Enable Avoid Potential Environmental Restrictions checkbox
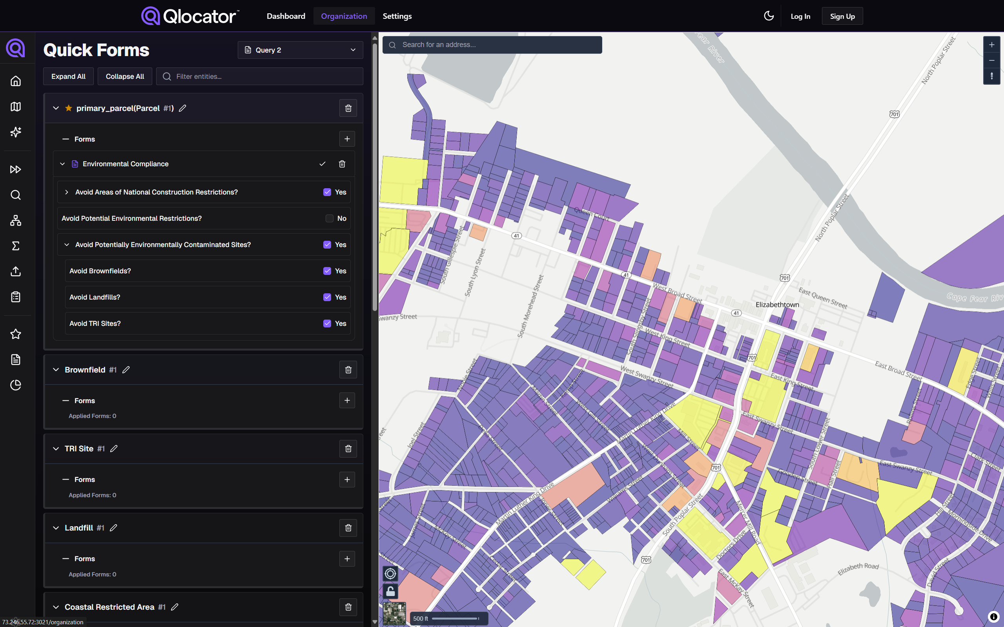Screen dimensions: 1004x627 tap(330, 218)
